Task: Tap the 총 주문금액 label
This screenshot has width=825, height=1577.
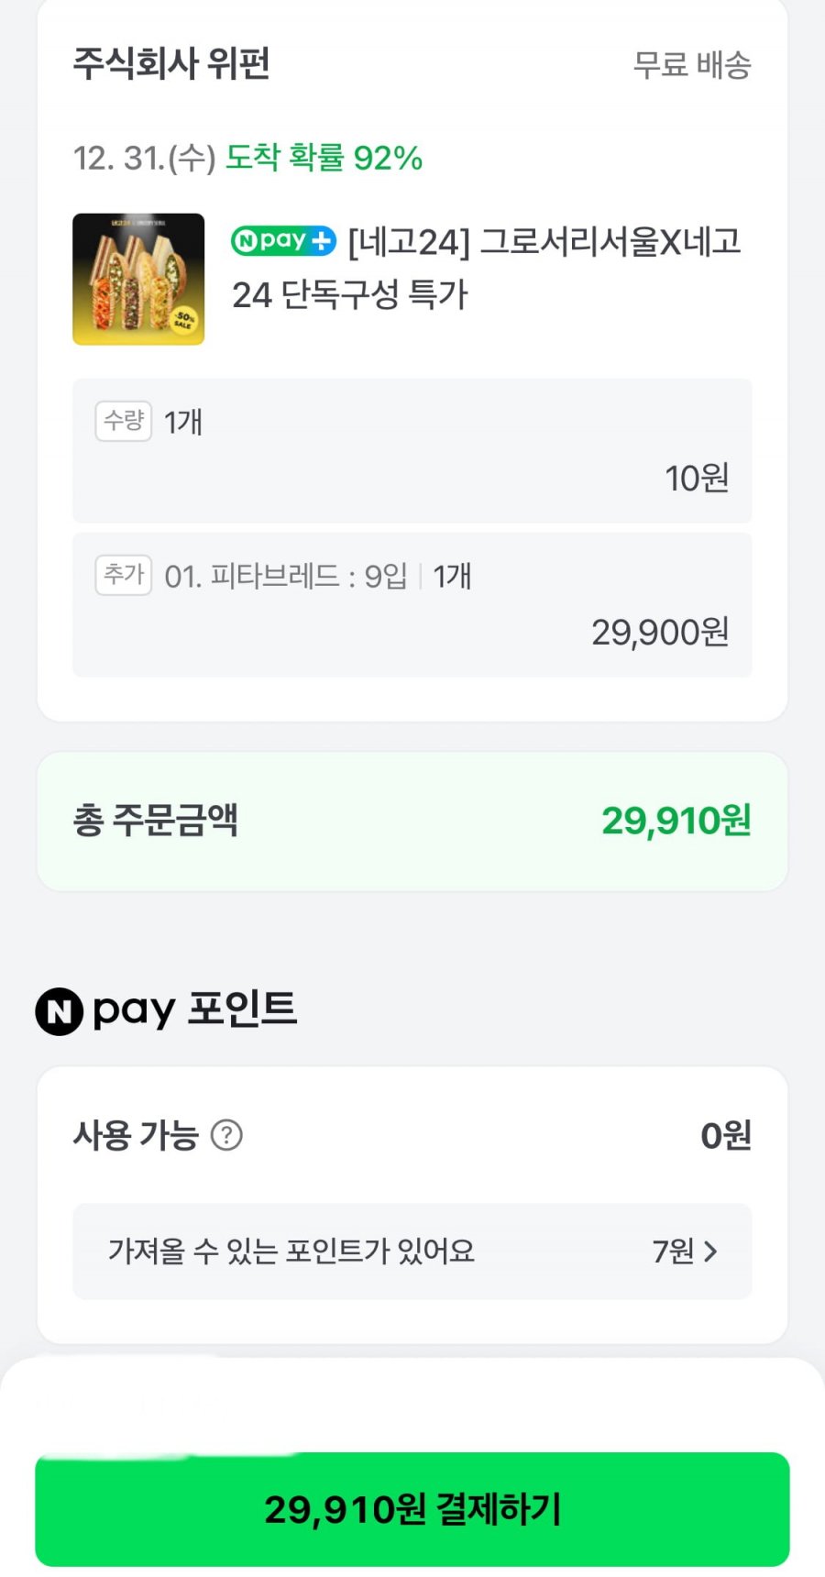Action: click(x=156, y=821)
